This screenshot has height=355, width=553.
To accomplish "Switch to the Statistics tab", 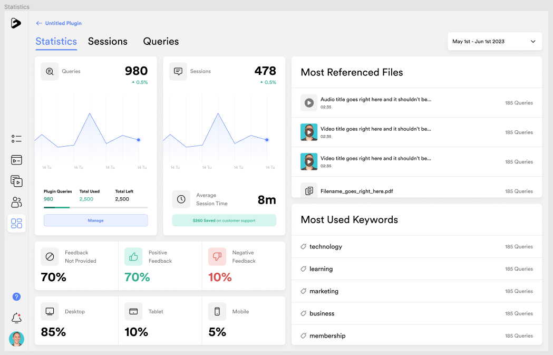I will (56, 41).
